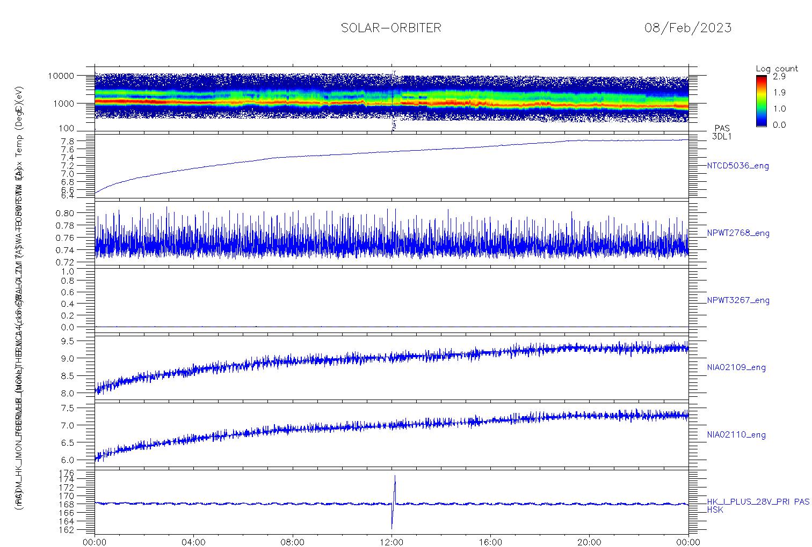Click the 7.8 temperature axis label

coord(68,141)
